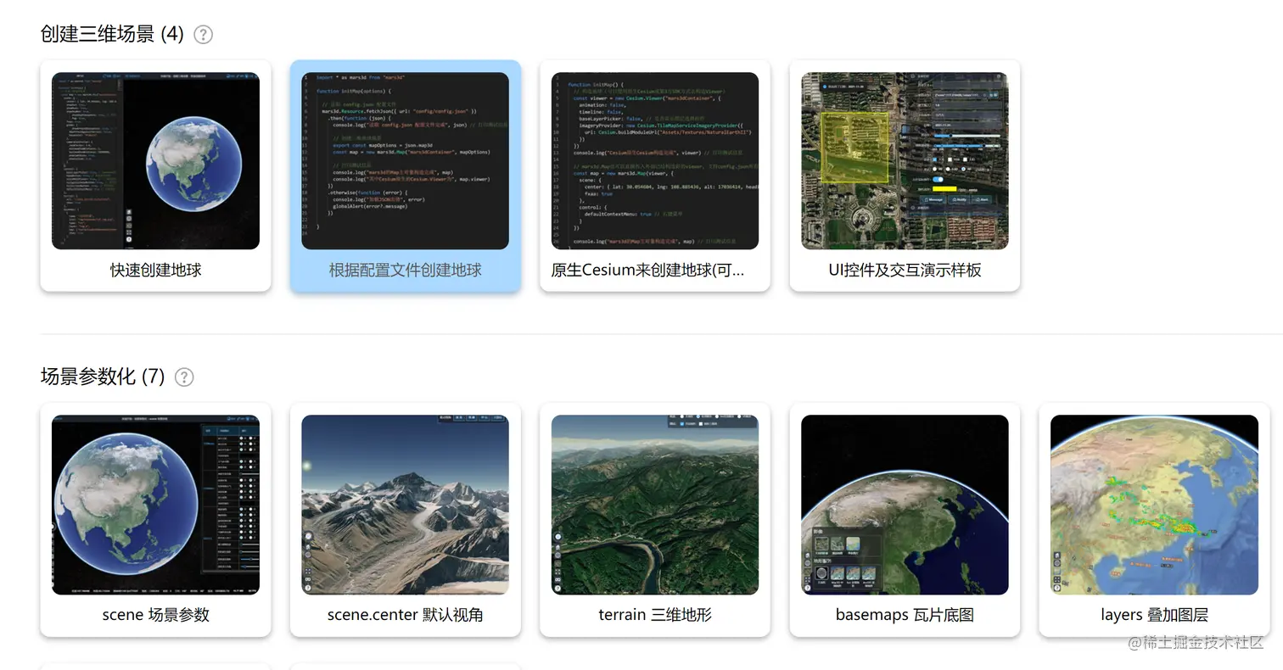Open the terrain 三维地形 thumbnail
1283x670 pixels.
[655, 505]
